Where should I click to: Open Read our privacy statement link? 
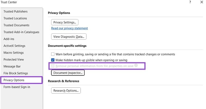click(69, 28)
